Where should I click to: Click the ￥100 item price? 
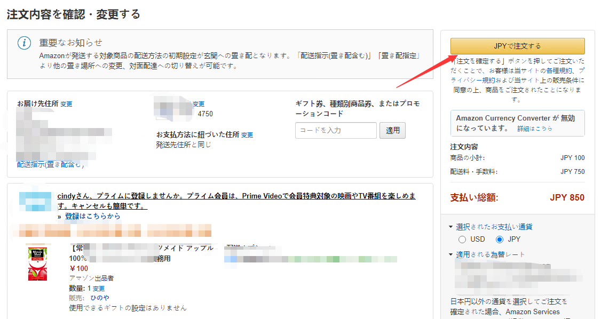pyautogui.click(x=78, y=268)
